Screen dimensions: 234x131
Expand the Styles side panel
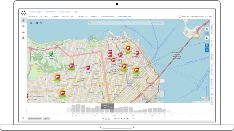[x=212, y=57]
